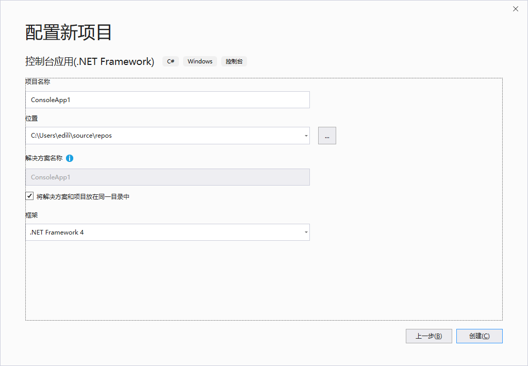The image size is (528, 366).
Task: Go back with 上一步(B) button
Action: [x=428, y=336]
